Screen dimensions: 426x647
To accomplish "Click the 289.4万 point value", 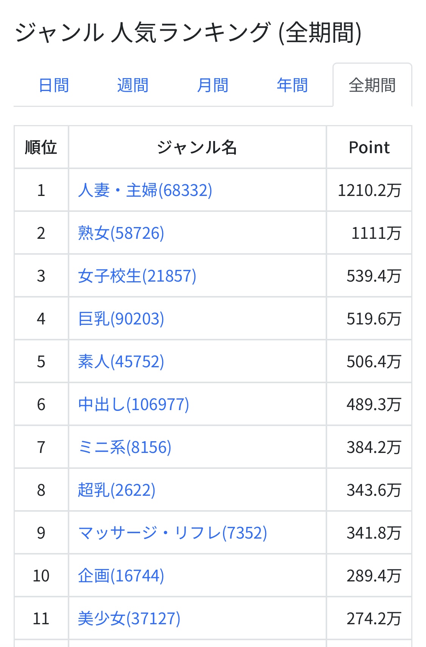I will [x=374, y=576].
